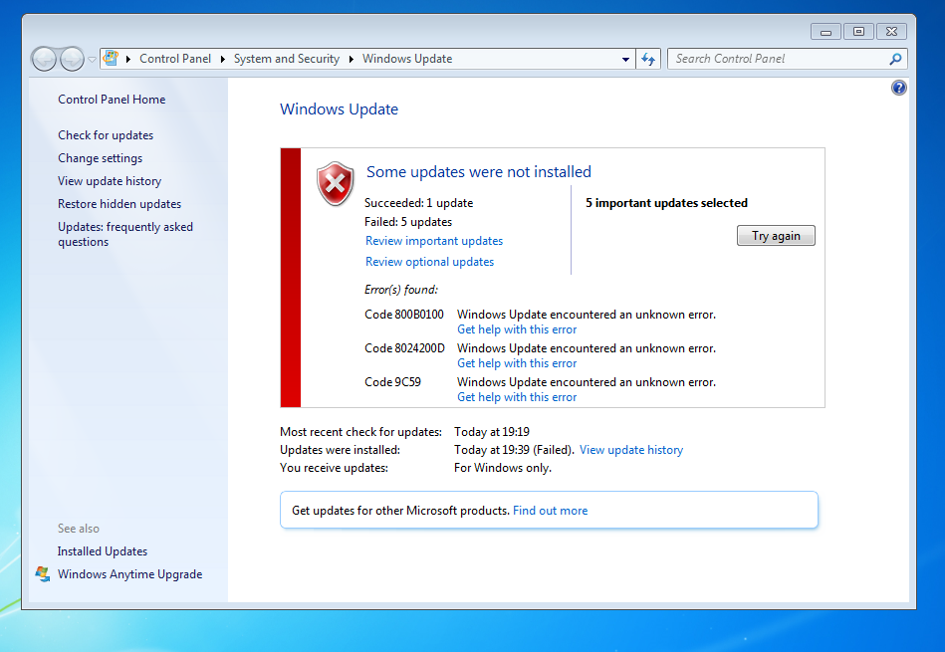The width and height of the screenshot is (945, 652).
Task: Select the System and Security breadcrumb
Action: [287, 59]
